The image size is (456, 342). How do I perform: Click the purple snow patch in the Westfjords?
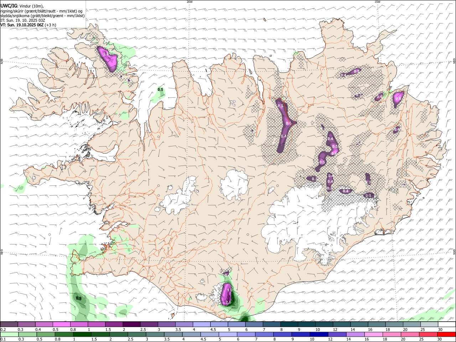107,59
